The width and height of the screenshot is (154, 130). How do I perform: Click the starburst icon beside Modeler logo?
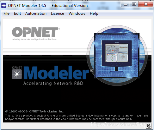(x=17, y=74)
